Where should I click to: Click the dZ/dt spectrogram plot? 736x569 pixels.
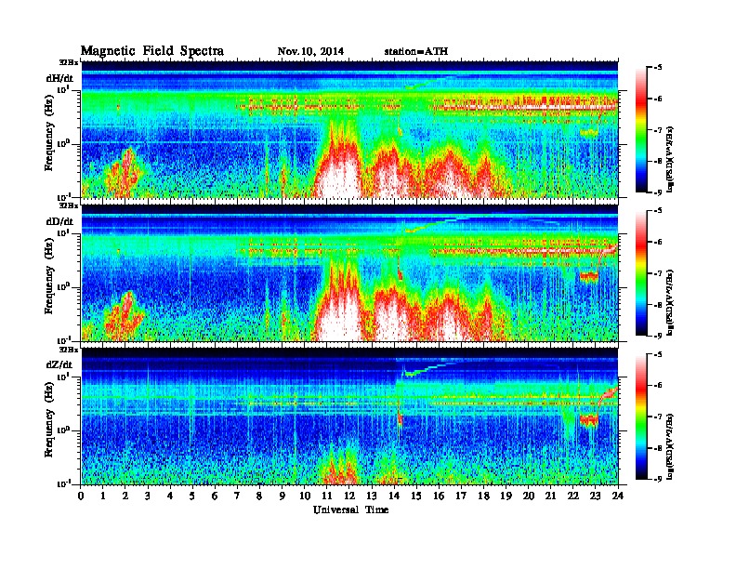point(349,416)
